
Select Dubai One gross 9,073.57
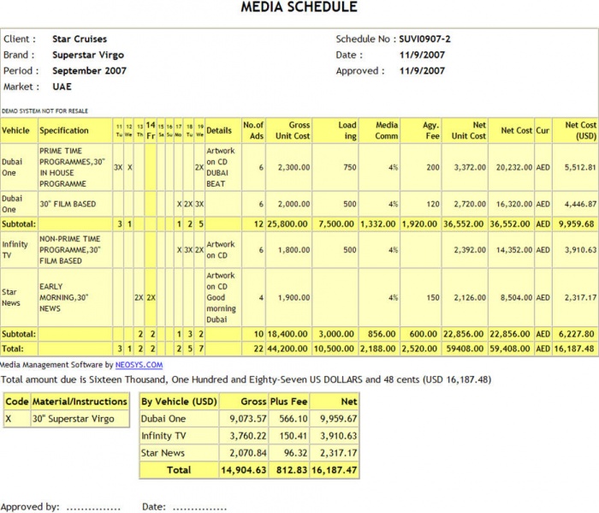pyautogui.click(x=244, y=419)
